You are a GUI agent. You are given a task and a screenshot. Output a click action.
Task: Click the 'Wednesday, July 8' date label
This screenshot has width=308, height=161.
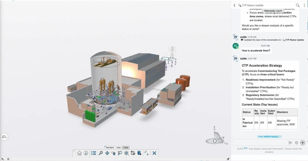[273, 11]
